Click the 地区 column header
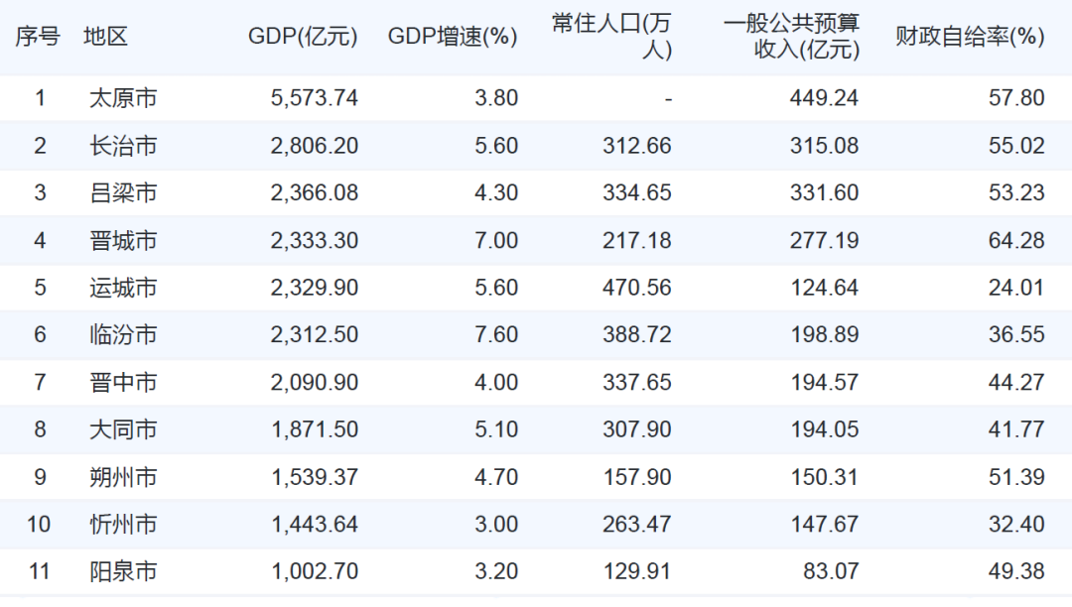The width and height of the screenshot is (1072, 607). 106,37
